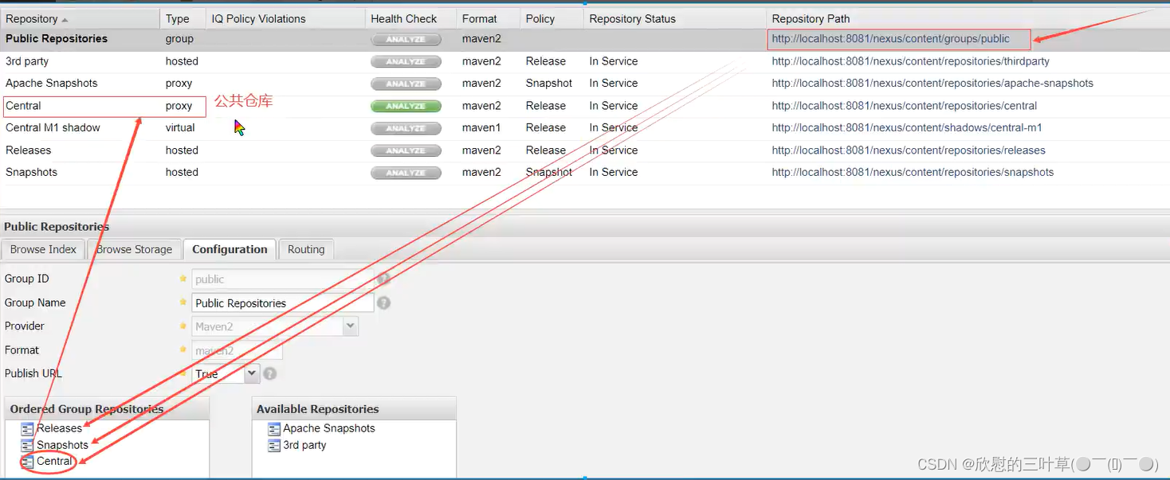The image size is (1170, 480).
Task: Select the Snapshots repository in the table
Action: [x=585, y=173]
